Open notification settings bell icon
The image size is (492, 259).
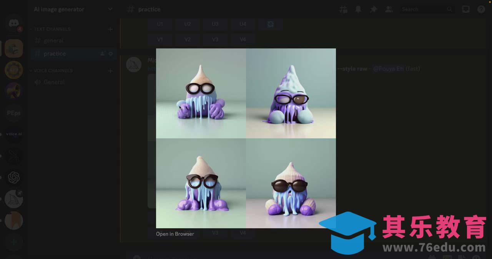pyautogui.click(x=358, y=9)
